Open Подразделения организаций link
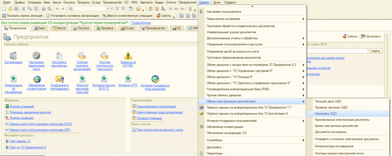The width and height of the screenshot is (392, 156). pos(156,106)
